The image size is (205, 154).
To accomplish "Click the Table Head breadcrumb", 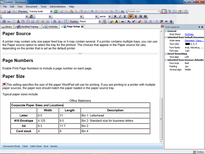I will click(36, 146).
